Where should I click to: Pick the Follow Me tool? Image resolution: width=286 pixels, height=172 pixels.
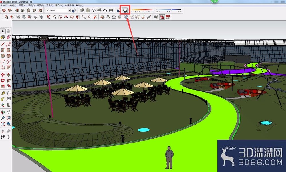[x=9, y=80]
